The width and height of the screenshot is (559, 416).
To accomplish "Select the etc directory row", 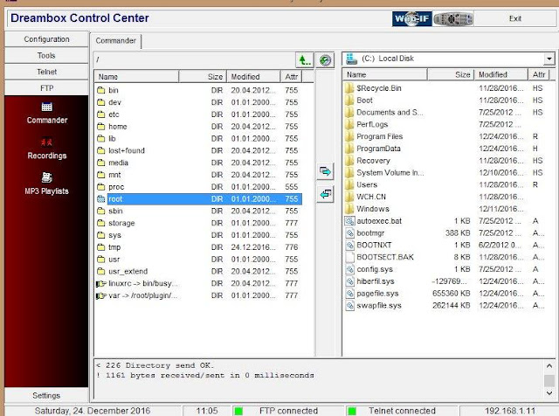I will [x=198, y=114].
